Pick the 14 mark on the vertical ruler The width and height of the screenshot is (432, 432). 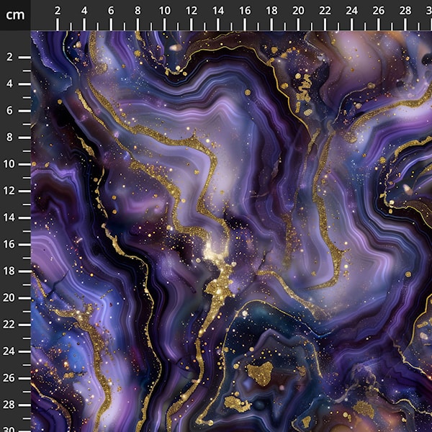12,217
